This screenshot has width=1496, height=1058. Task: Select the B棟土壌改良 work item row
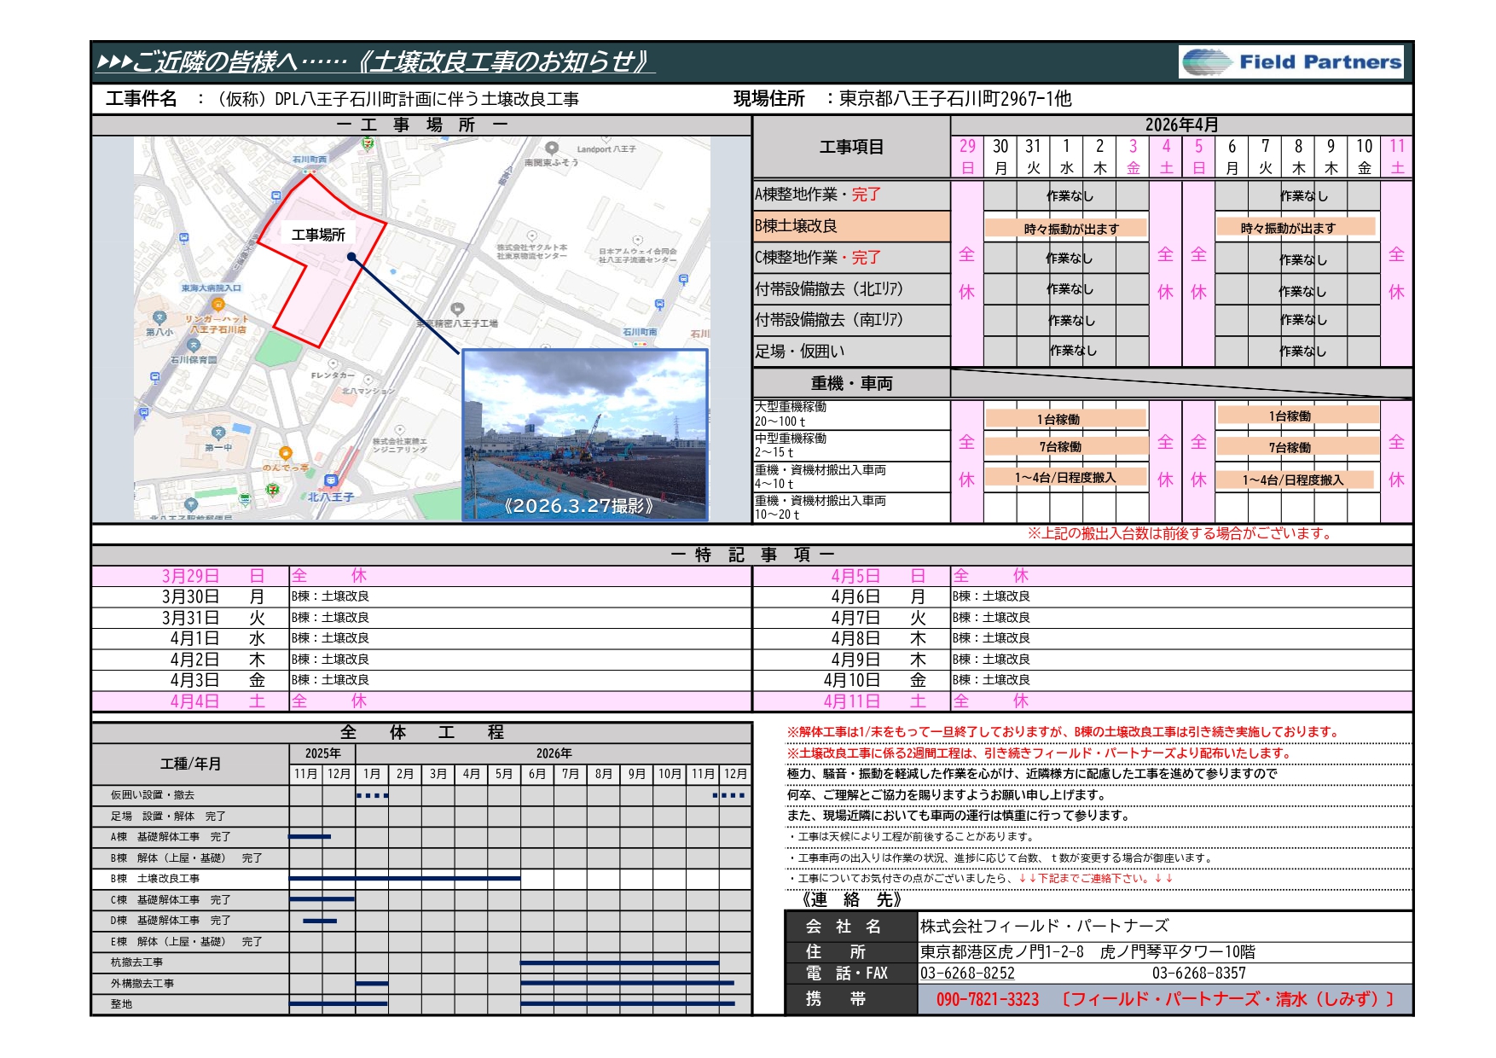coord(850,226)
